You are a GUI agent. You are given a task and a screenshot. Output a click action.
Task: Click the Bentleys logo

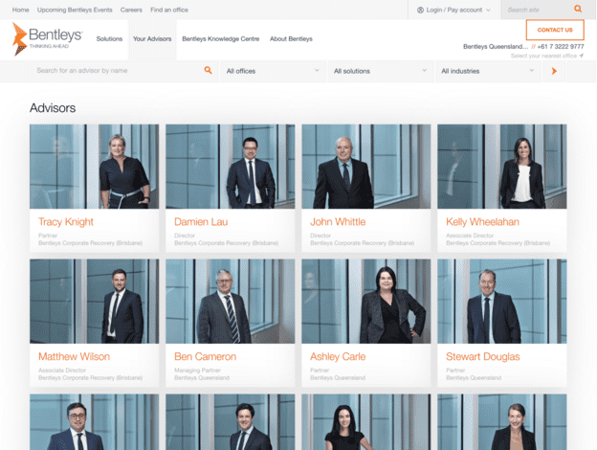point(47,39)
